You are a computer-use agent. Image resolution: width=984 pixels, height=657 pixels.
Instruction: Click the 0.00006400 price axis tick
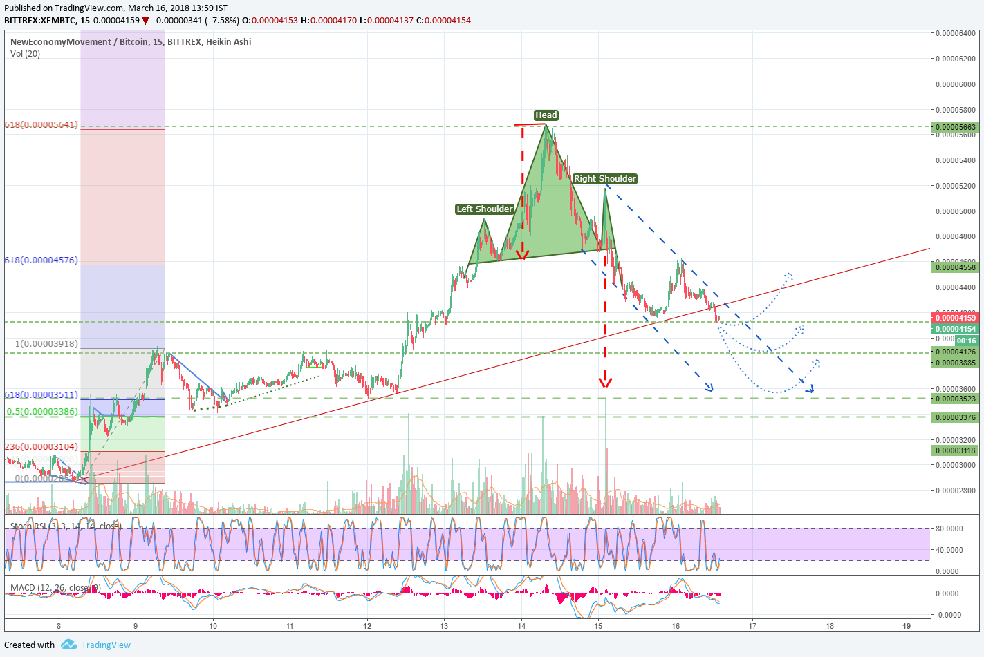955,33
